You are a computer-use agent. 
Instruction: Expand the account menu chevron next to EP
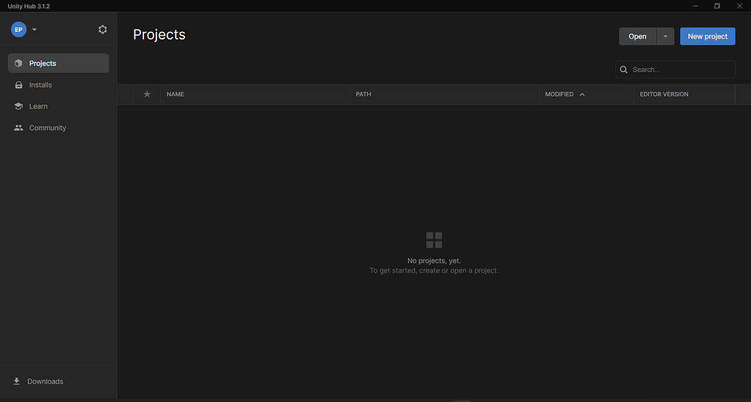tap(34, 29)
